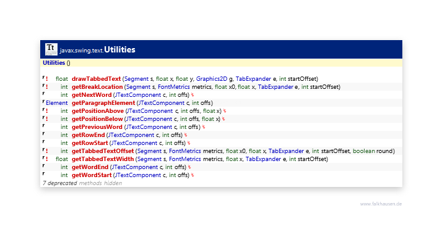Click the F modifier marker beside getNextWord
This screenshot has height=232, width=437.
coord(43,94)
